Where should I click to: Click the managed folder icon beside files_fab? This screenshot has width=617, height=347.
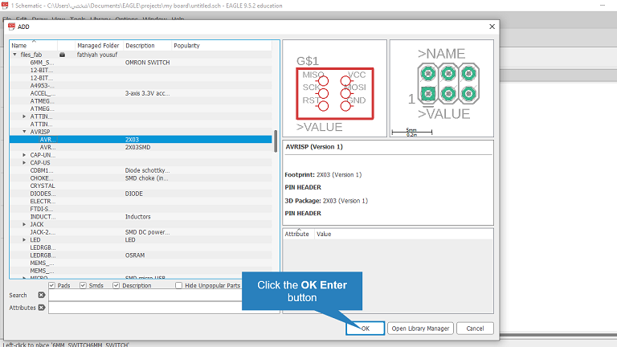click(x=62, y=55)
